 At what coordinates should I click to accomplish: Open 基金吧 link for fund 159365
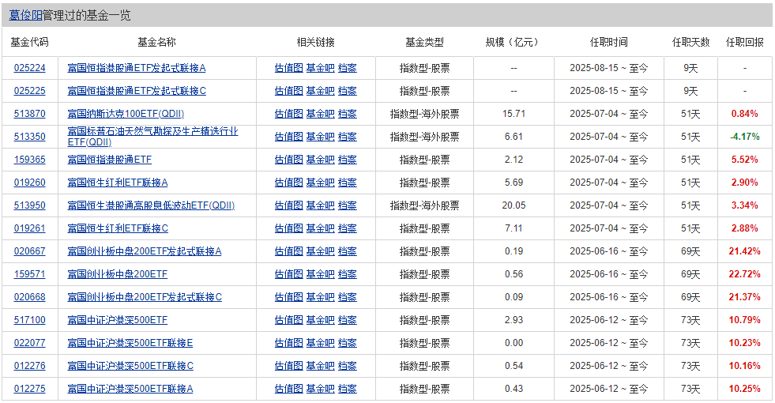point(320,160)
